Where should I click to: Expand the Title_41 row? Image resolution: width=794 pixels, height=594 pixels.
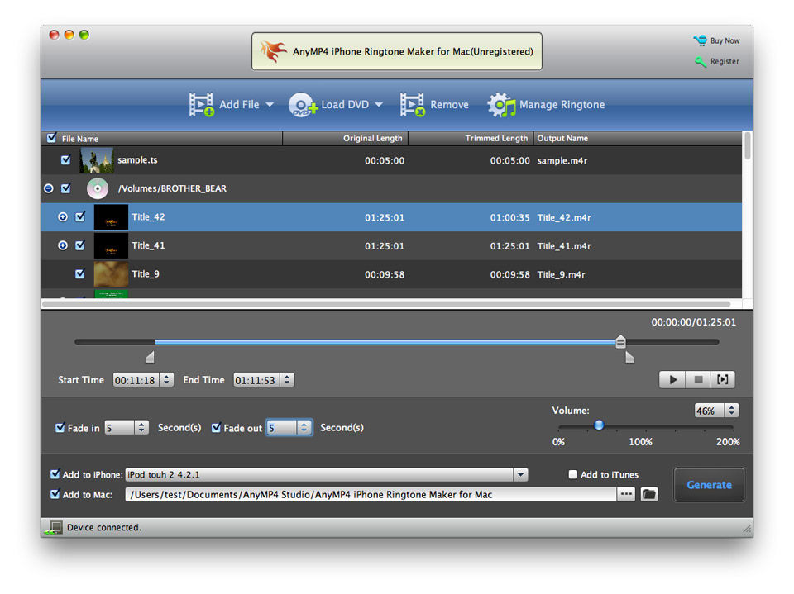click(x=63, y=245)
